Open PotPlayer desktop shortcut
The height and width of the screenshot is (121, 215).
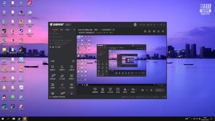[x=4, y=51]
